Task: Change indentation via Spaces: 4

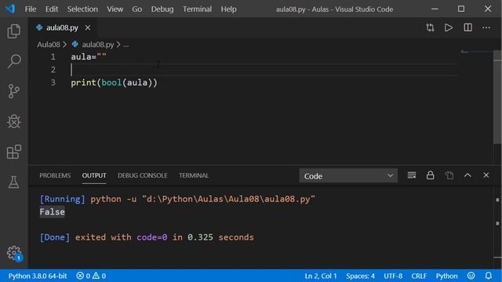Action: [360, 276]
